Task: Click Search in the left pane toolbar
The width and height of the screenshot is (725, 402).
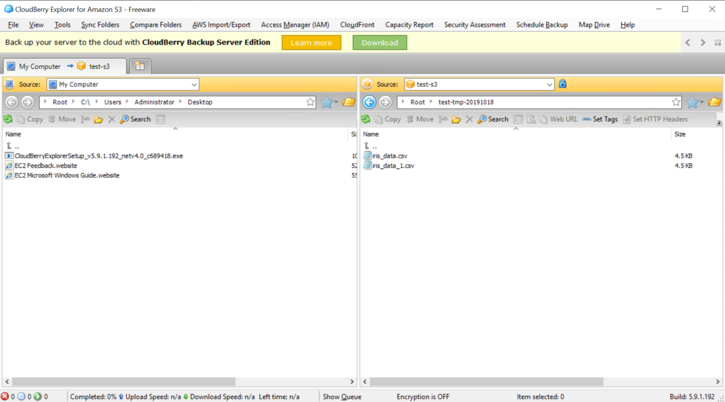Action: tap(135, 120)
